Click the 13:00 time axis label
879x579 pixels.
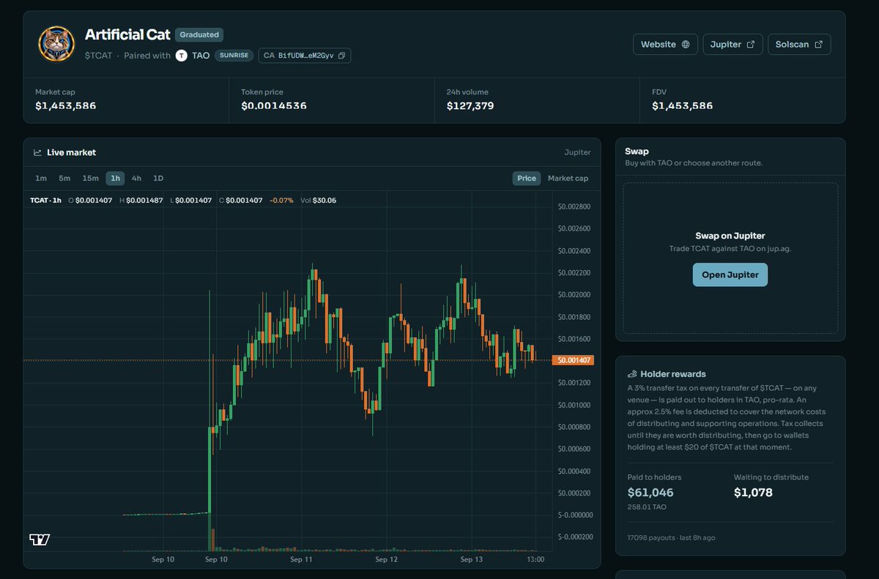coord(536,560)
